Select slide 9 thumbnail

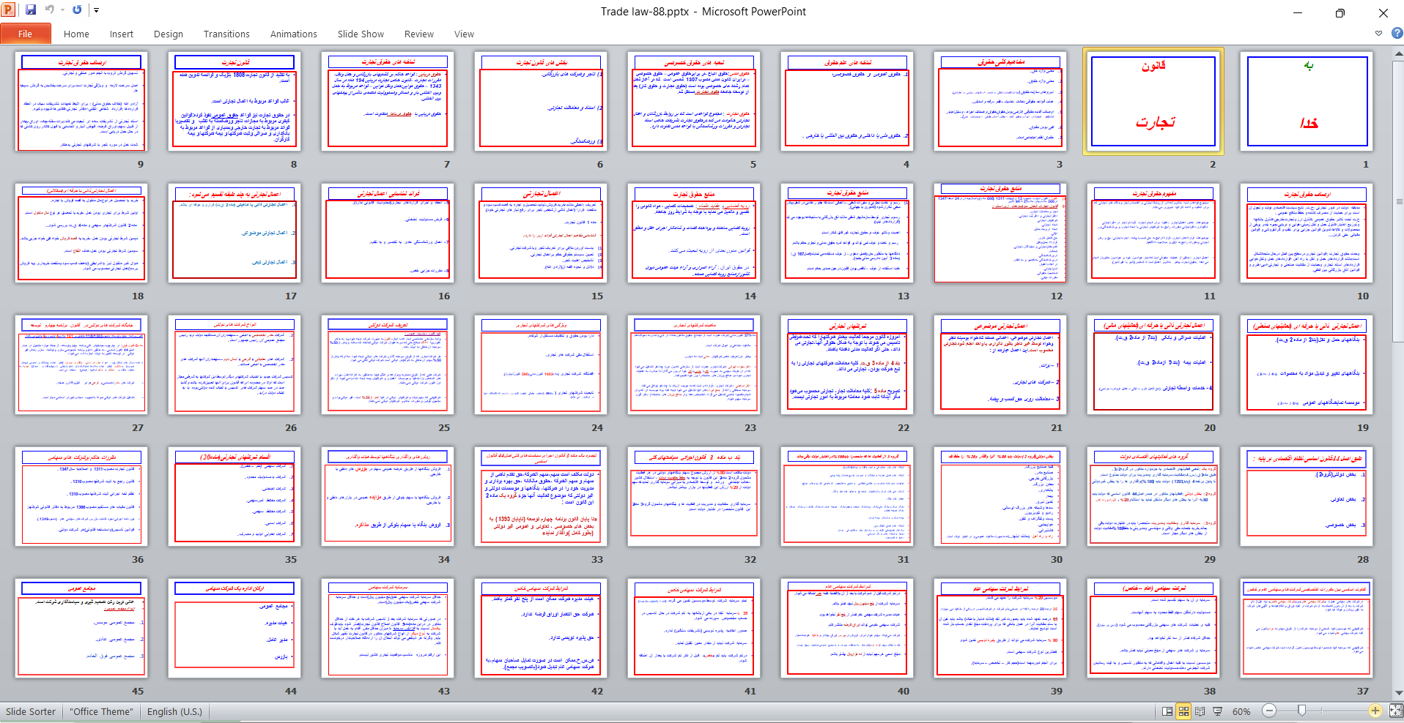(81, 102)
